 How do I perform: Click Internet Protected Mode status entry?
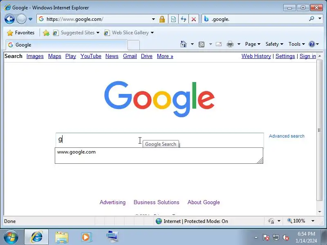point(192,221)
